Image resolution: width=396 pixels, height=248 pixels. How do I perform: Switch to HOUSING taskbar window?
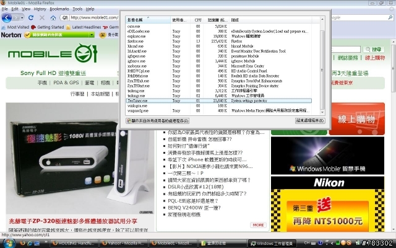pos(74,244)
